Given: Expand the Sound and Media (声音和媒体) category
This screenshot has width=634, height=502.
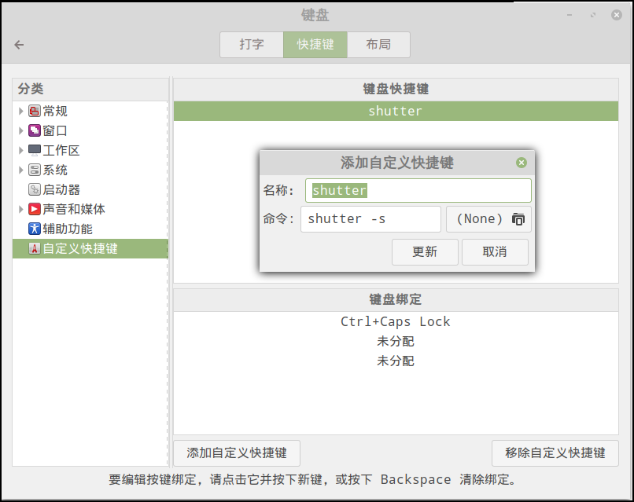Looking at the screenshot, I should coord(21,209).
